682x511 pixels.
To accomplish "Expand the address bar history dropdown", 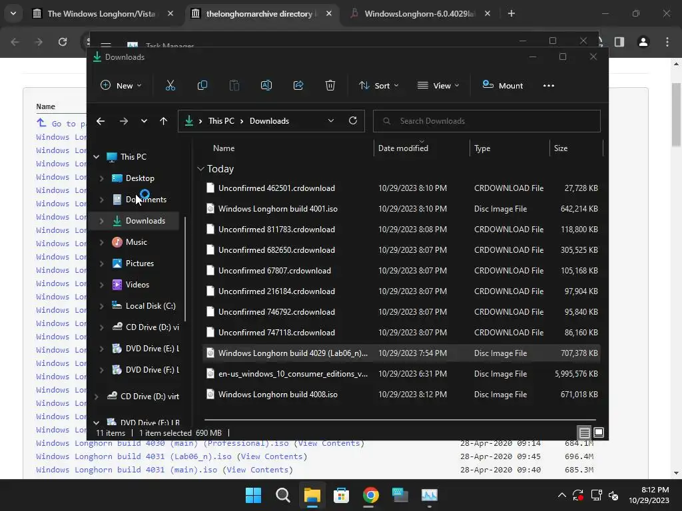I will click(x=331, y=121).
